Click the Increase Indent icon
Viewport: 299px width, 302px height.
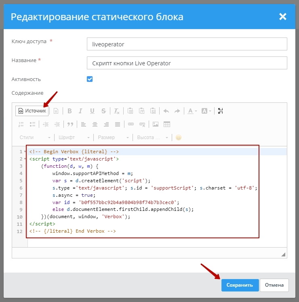coord(57,124)
